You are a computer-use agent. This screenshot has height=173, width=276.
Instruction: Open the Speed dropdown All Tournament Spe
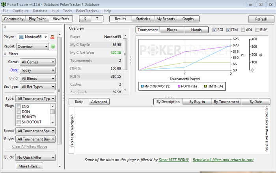tap(35, 131)
